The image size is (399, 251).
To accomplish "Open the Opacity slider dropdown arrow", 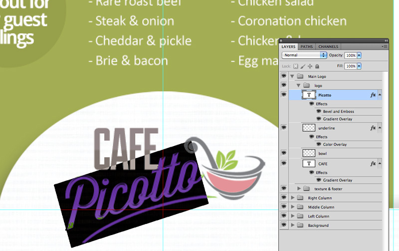I will pyautogui.click(x=359, y=55).
